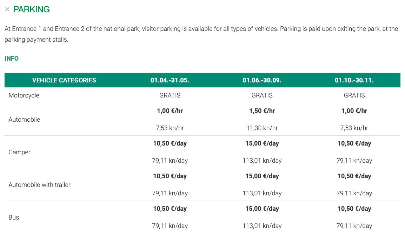This screenshot has width=405, height=242.
Task: Click the 1,50 €/hr automobile price
Action: click(262, 110)
